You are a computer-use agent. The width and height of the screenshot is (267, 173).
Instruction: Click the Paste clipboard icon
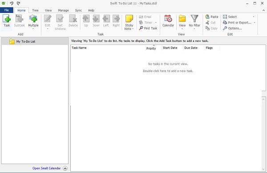coord(207,16)
